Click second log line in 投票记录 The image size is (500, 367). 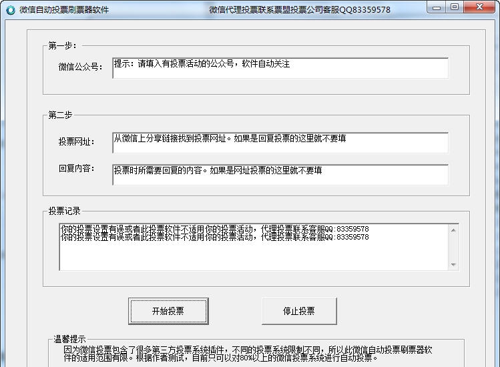[x=214, y=237]
